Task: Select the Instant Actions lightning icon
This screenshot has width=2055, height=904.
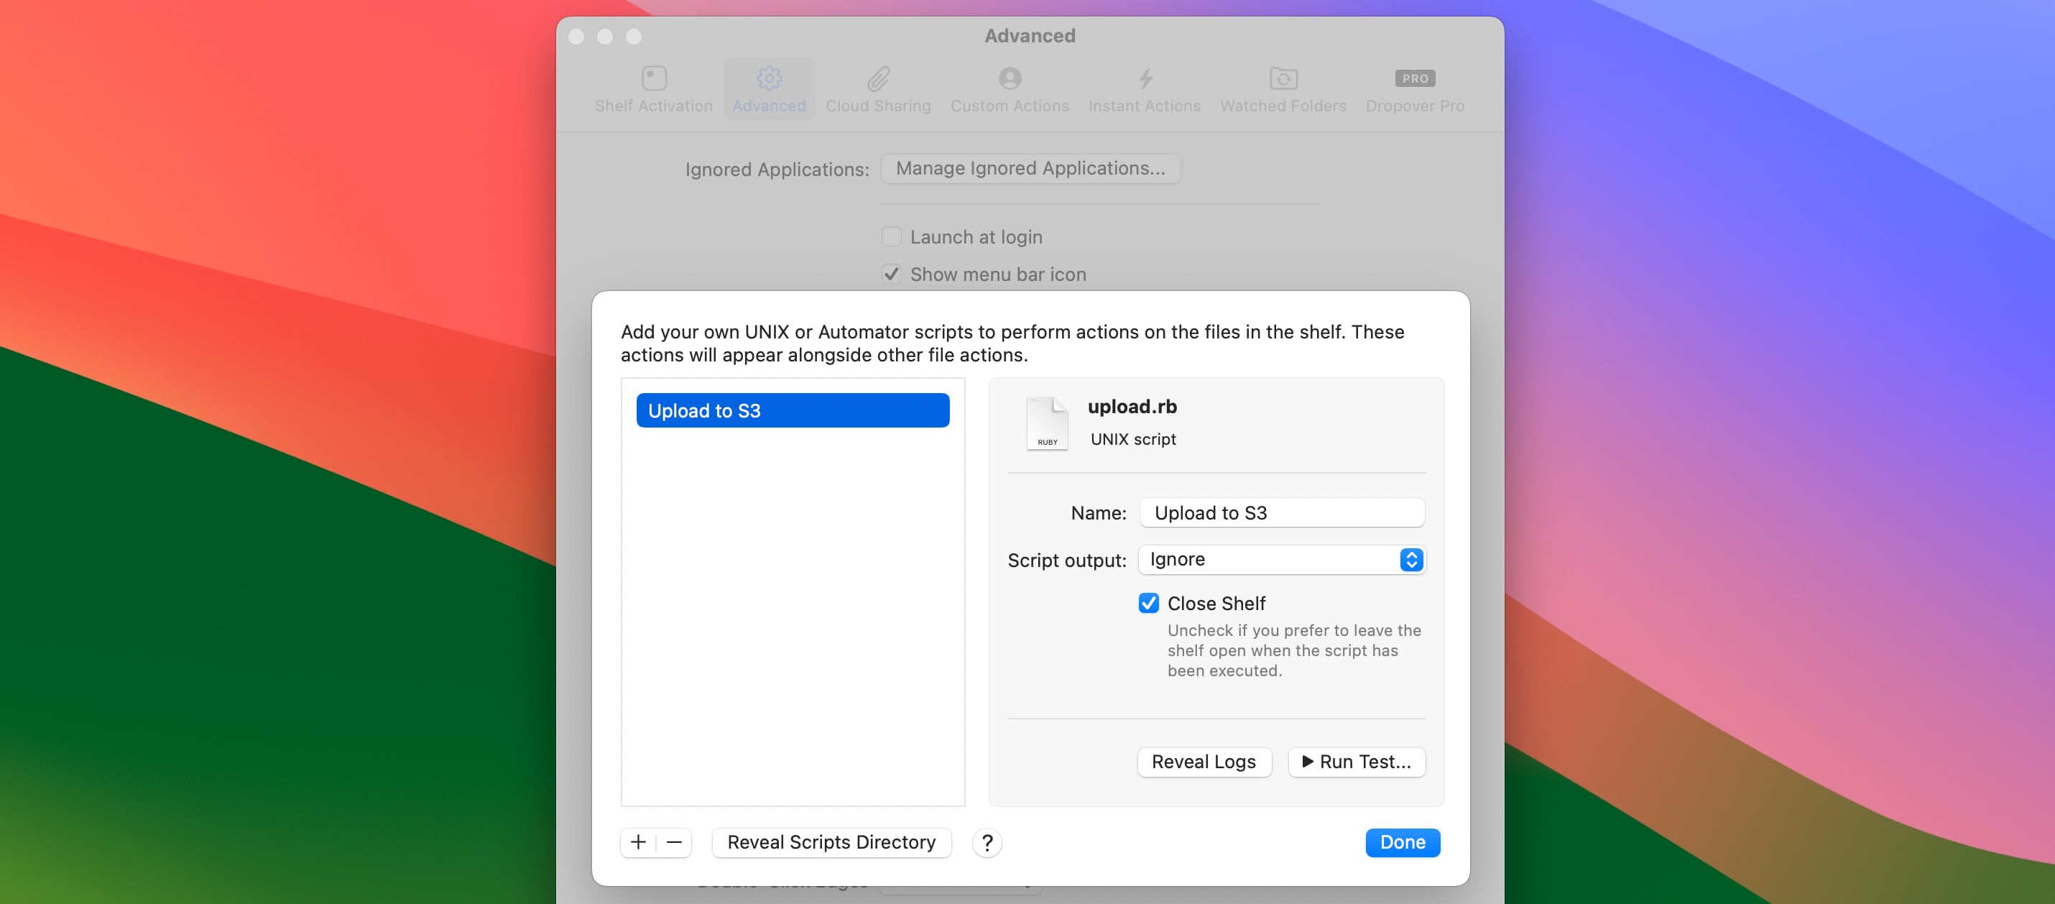Action: pos(1144,78)
